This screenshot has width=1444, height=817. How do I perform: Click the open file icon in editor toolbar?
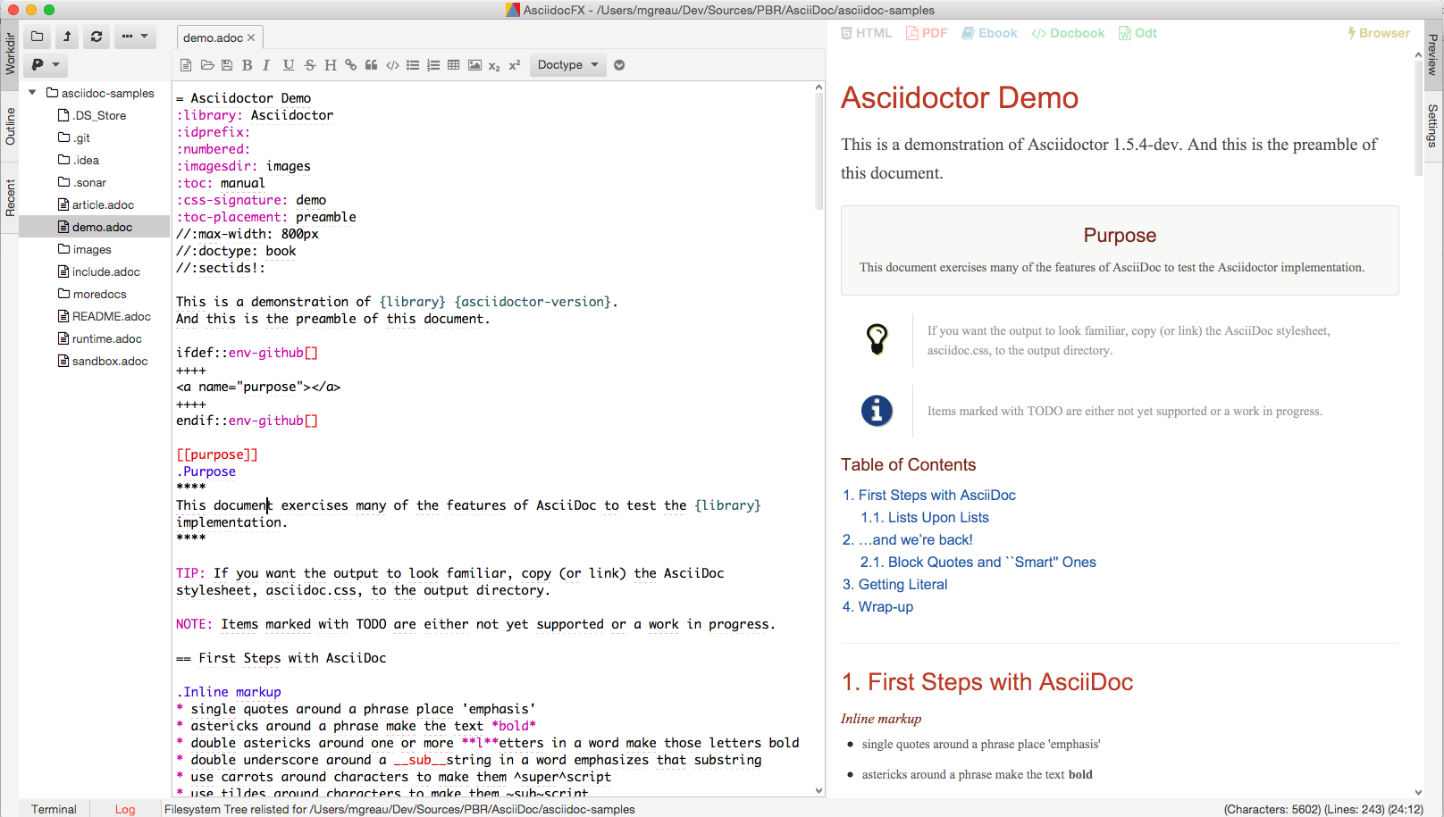click(x=207, y=65)
